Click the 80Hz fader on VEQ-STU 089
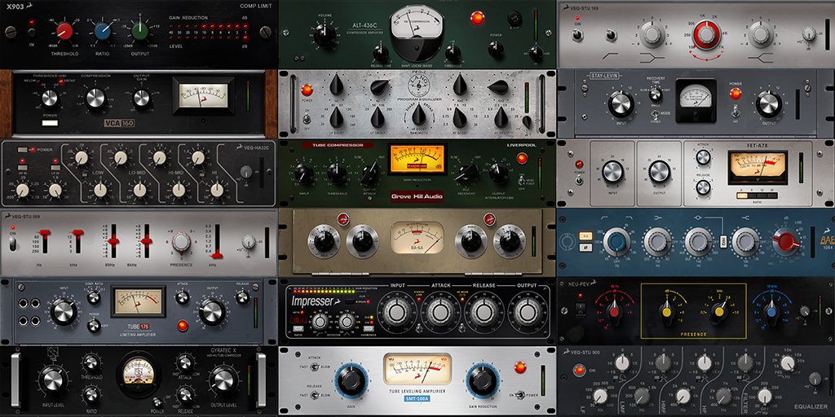The height and width of the screenshot is (417, 835). (113, 241)
